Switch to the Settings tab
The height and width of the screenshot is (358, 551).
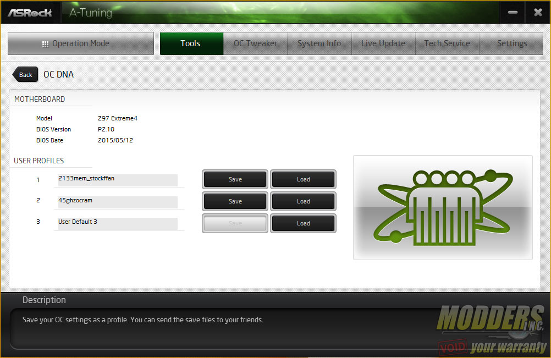[511, 43]
